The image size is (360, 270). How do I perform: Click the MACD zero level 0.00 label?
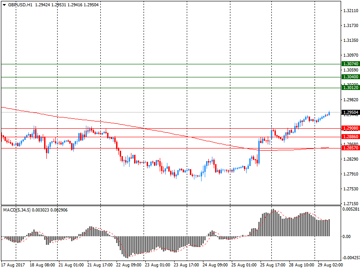tap(346, 237)
